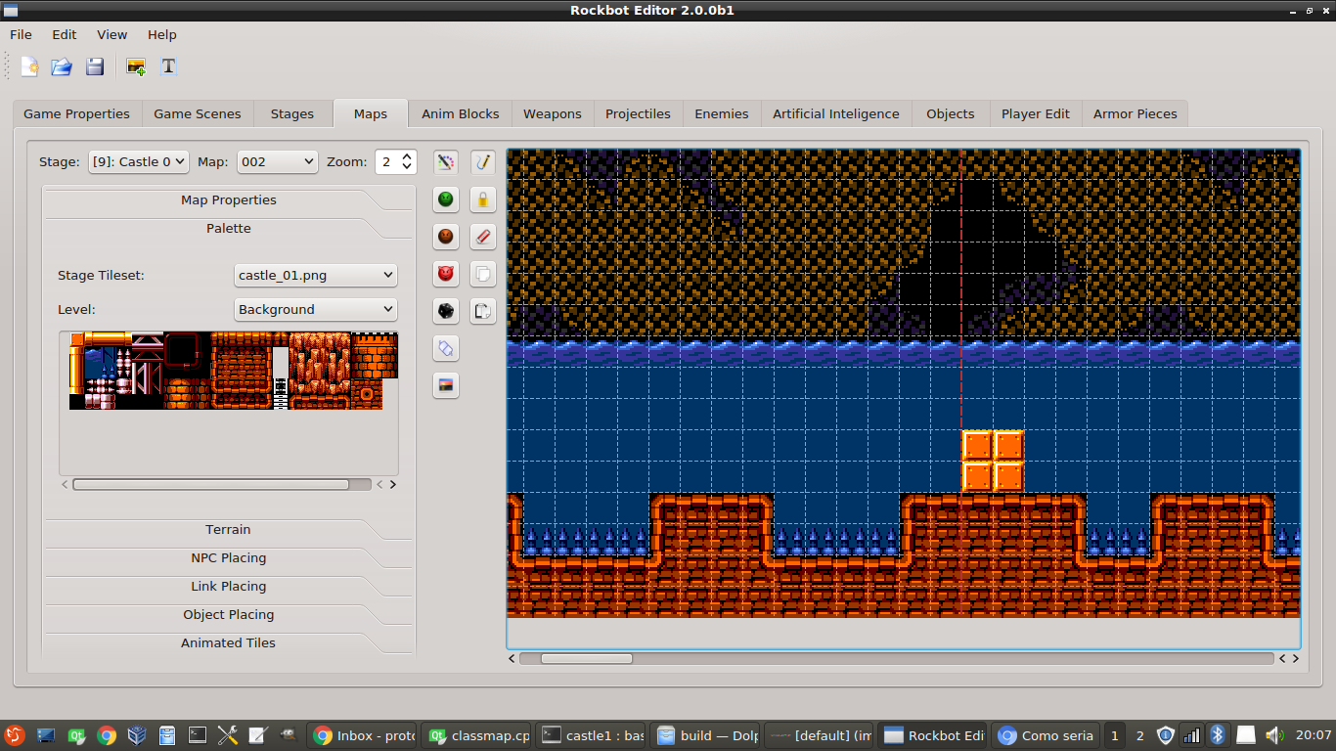
Task: Open VirtualBox cube icon in taskbar
Action: [x=137, y=735]
